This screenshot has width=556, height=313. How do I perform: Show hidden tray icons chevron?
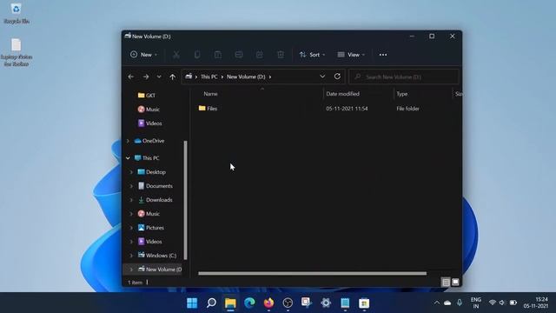point(437,303)
